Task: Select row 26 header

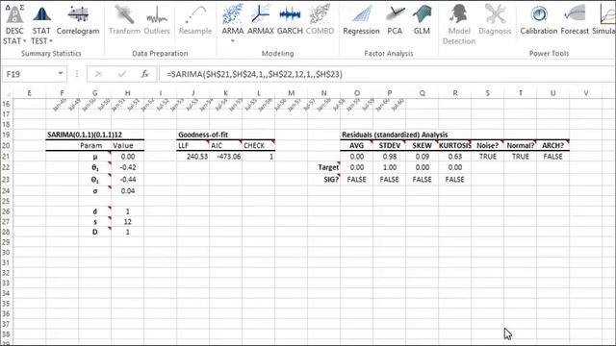Action: (7, 211)
